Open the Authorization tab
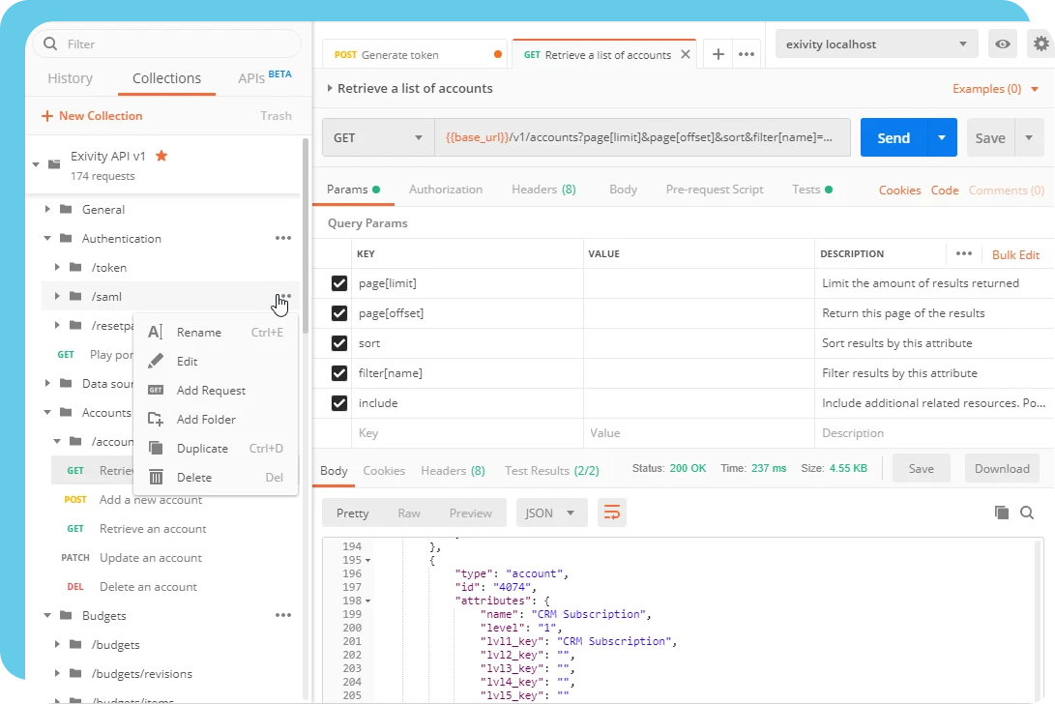Screen dimensions: 1055x704 click(446, 190)
